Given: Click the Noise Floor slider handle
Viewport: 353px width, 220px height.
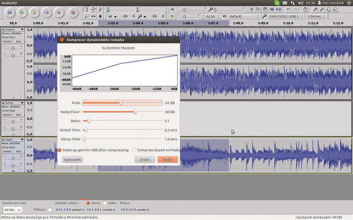Looking at the screenshot, I should coord(135,112).
